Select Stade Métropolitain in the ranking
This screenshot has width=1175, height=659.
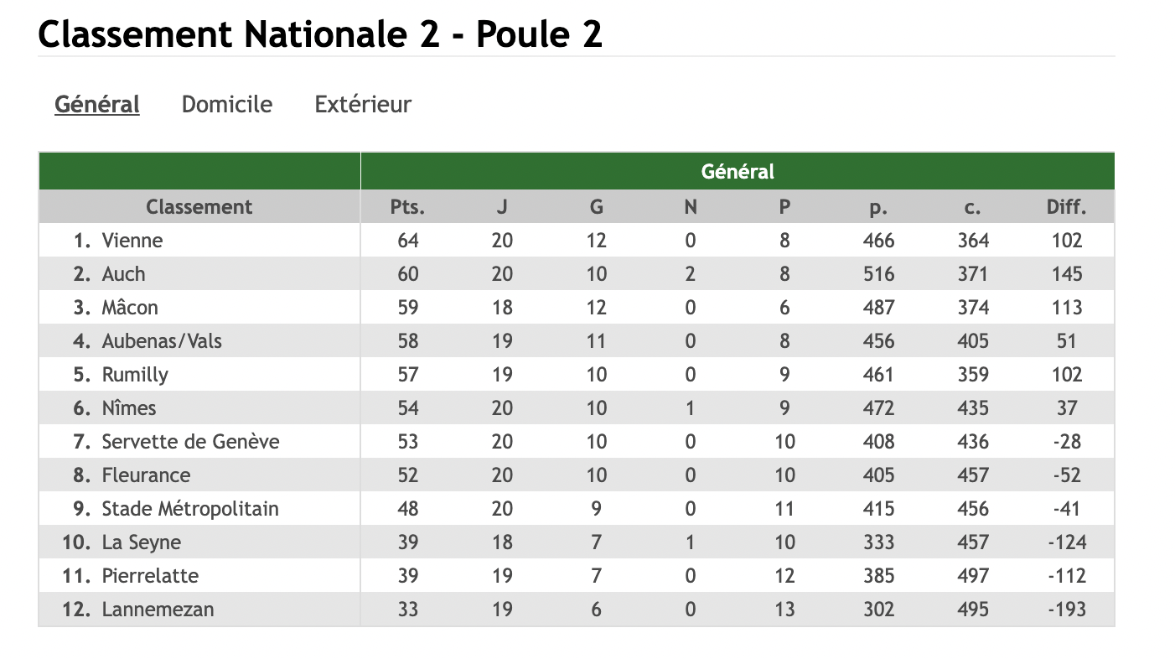(x=190, y=509)
